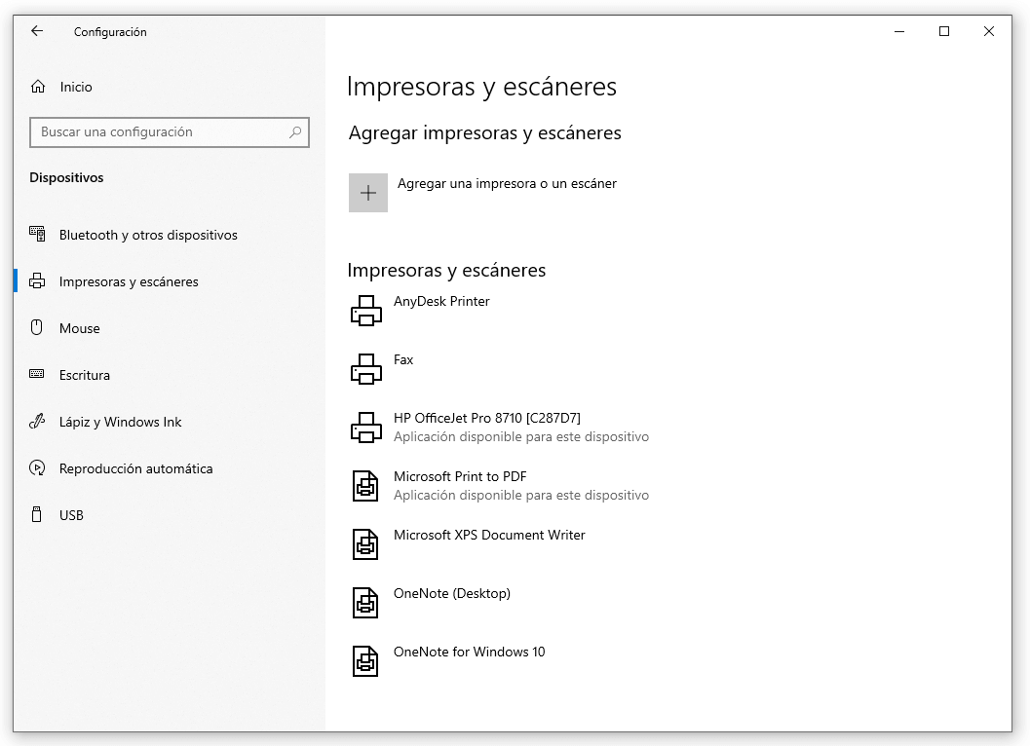This screenshot has width=1030, height=746.
Task: Click 'Agregar una impresora o un escáner' label
Action: [x=507, y=183]
